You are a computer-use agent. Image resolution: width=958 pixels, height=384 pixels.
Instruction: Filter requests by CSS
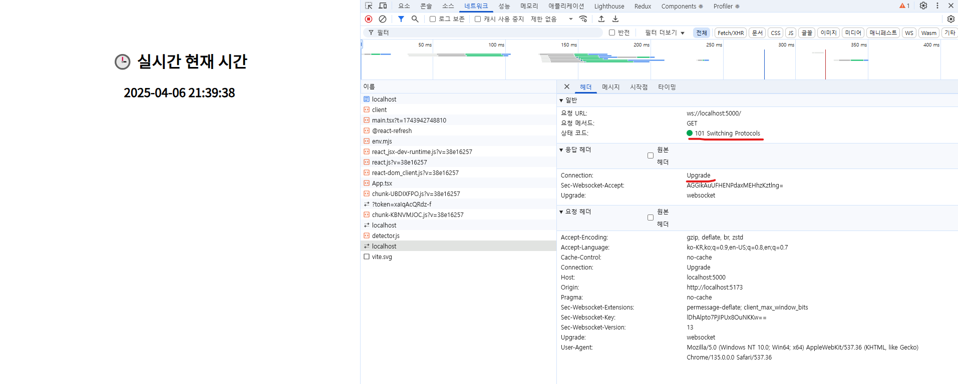[776, 32]
